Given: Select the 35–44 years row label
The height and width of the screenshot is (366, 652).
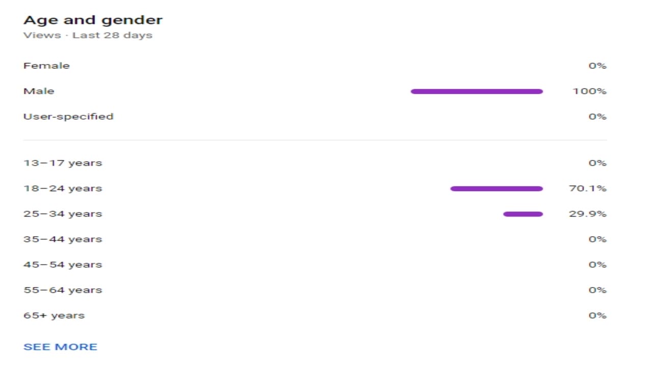Looking at the screenshot, I should pos(63,239).
